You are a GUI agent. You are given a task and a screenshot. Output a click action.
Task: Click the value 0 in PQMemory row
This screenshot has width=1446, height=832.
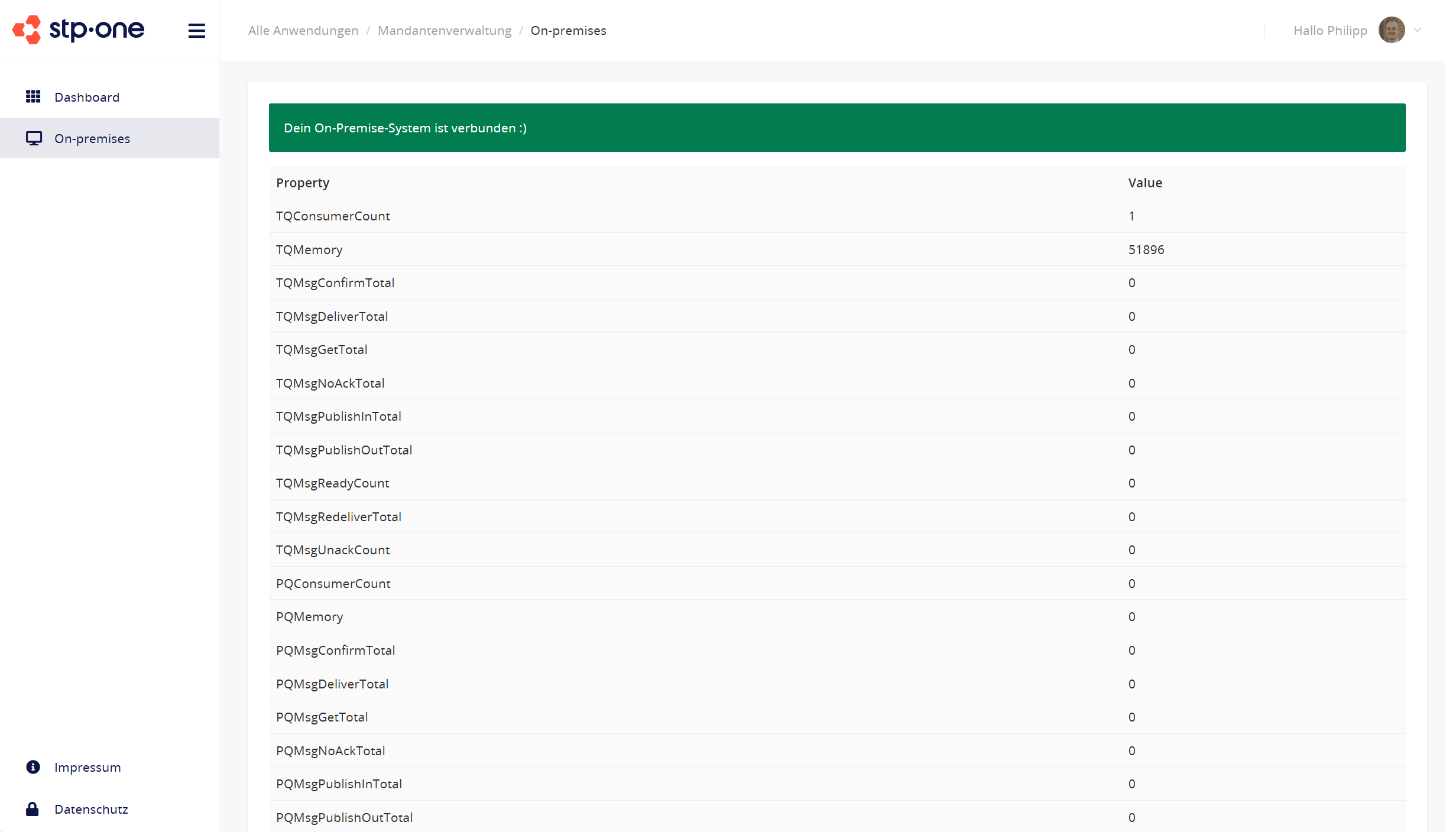(1131, 617)
